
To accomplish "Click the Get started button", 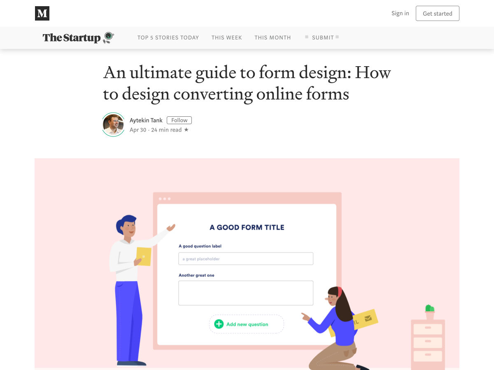I will pos(438,14).
